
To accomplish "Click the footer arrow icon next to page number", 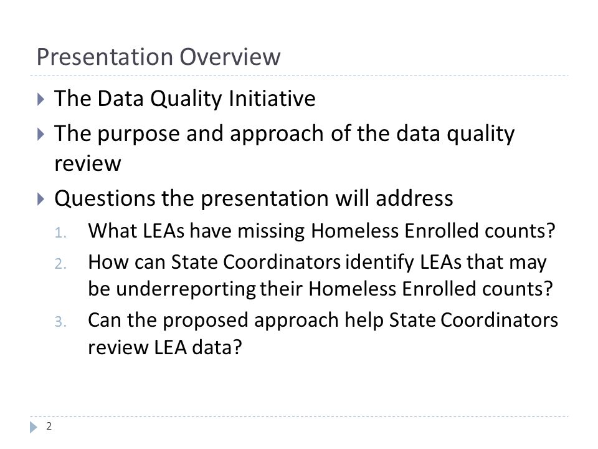I will tap(34, 427).
